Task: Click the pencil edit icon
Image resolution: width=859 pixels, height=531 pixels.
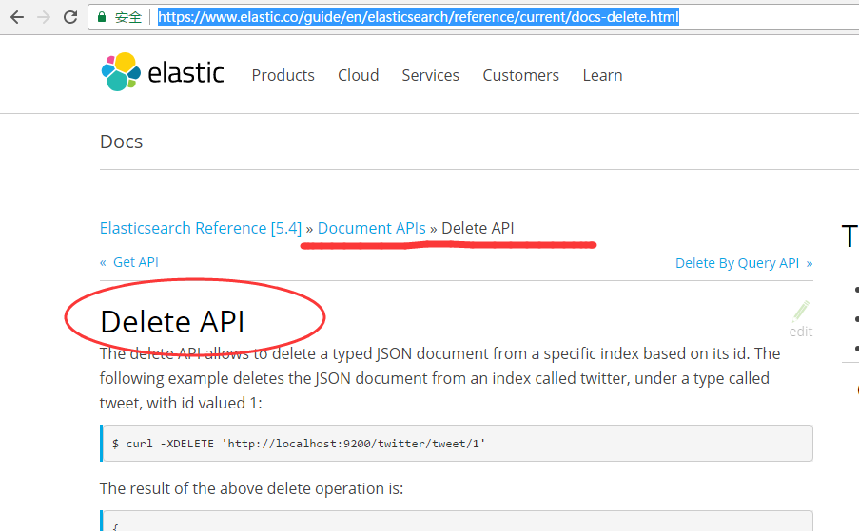Action: click(800, 311)
